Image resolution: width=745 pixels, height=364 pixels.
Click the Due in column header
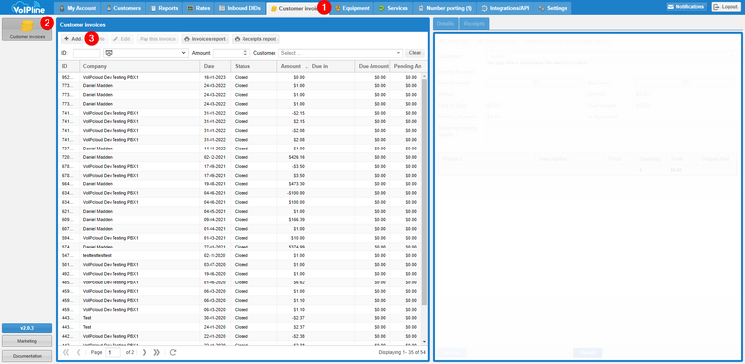pyautogui.click(x=331, y=66)
